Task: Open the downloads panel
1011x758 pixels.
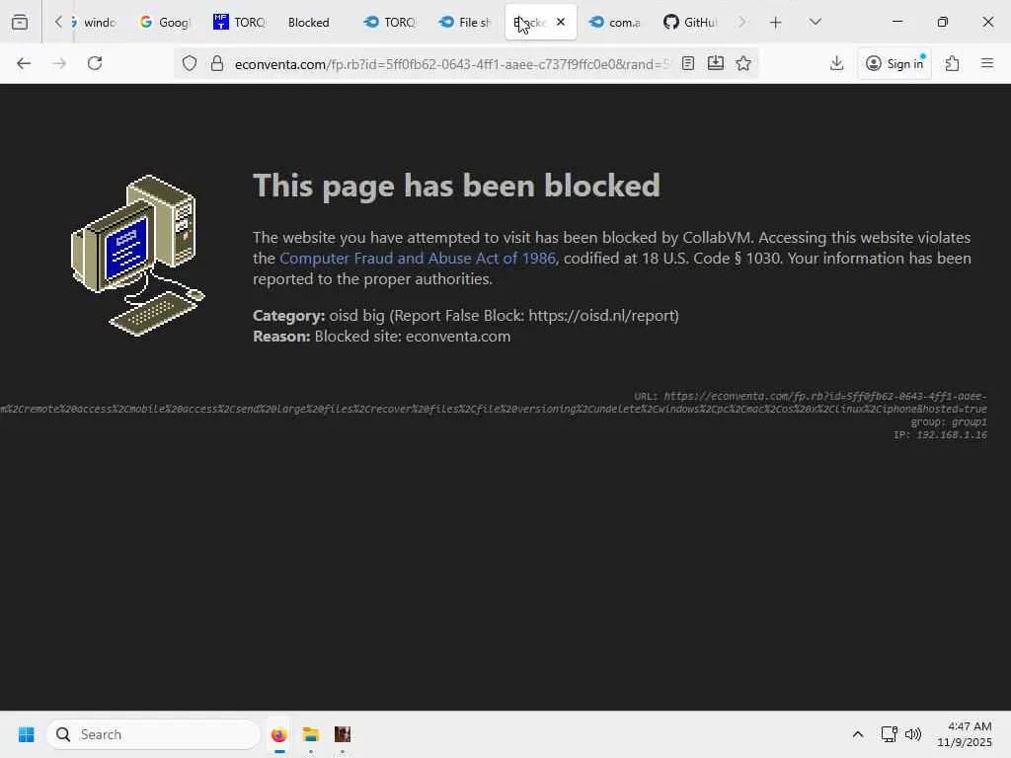Action: (836, 63)
